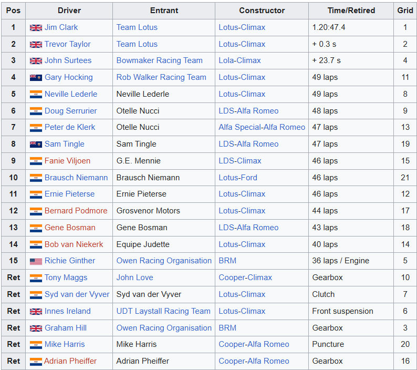Click the flag icon beside Sam Tingle
Screen dimensions: 417x370
[36, 145]
